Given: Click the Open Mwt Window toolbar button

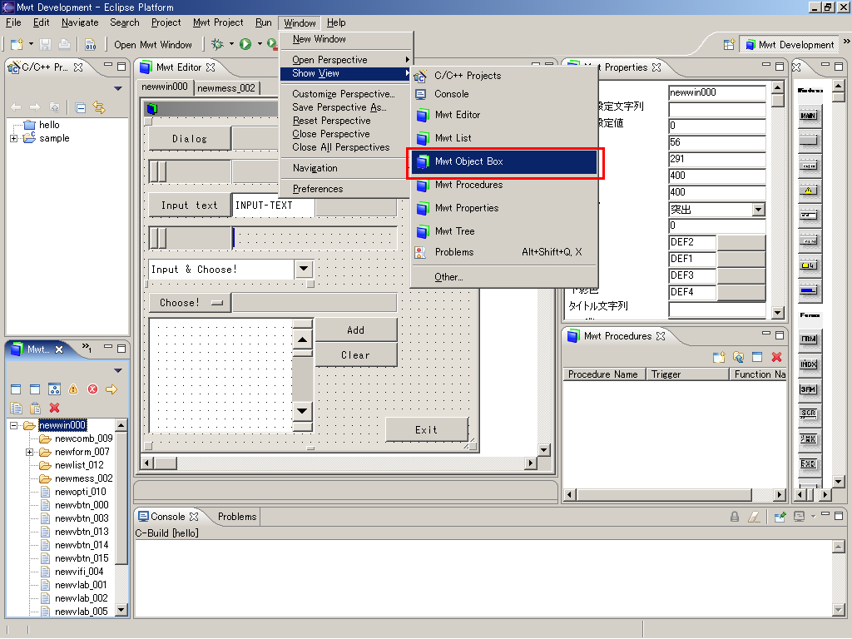Looking at the screenshot, I should [153, 45].
